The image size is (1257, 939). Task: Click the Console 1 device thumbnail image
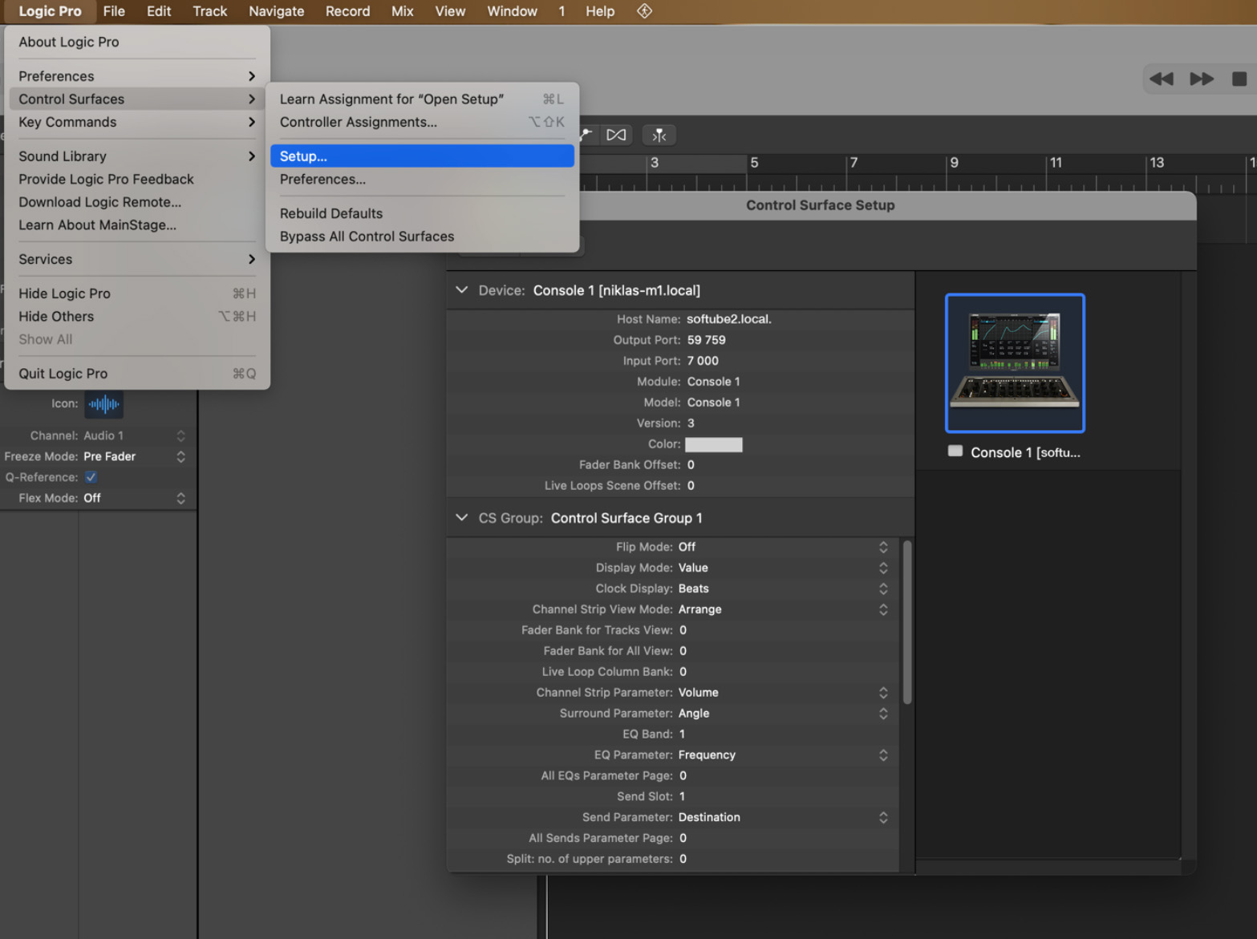coord(1014,362)
